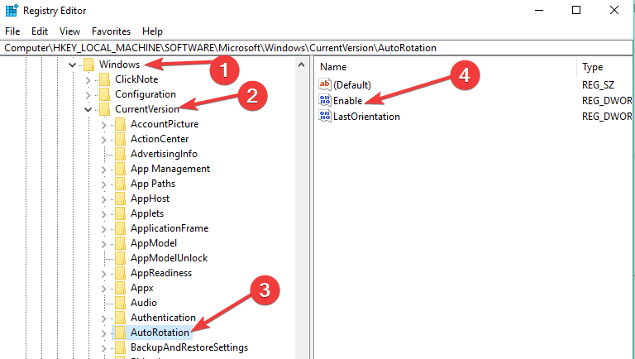The height and width of the screenshot is (359, 635).
Task: Click the AccountPicture folder icon
Action: coord(120,124)
